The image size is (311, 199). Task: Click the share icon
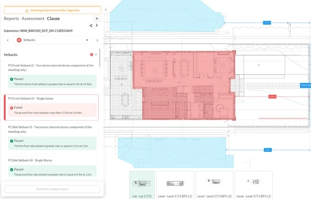[x=91, y=26]
